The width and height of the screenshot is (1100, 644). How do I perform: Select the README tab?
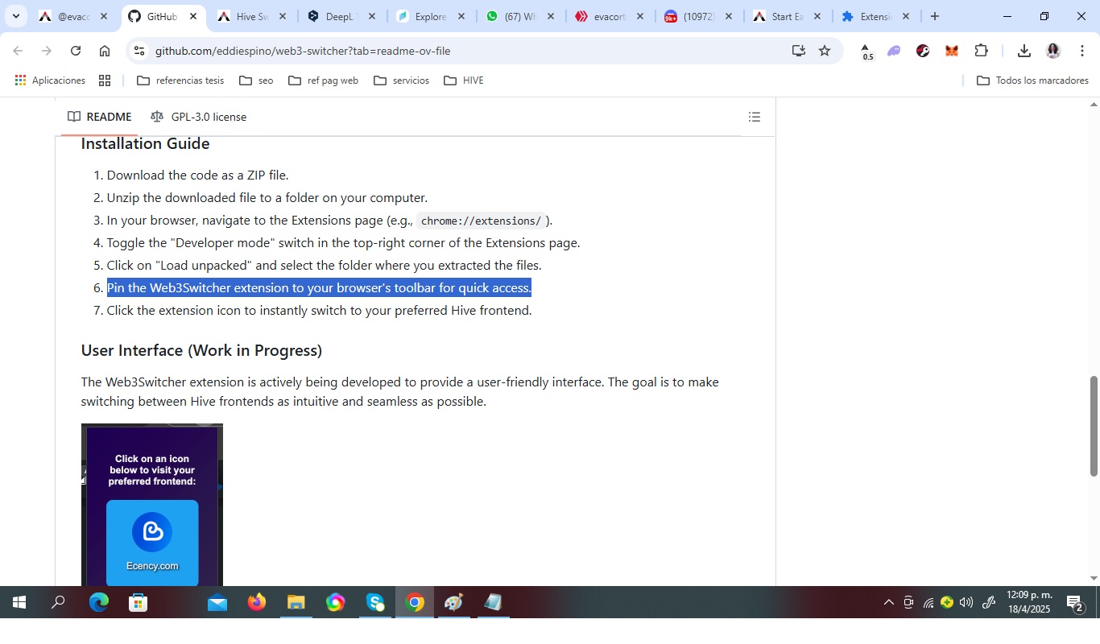(100, 117)
